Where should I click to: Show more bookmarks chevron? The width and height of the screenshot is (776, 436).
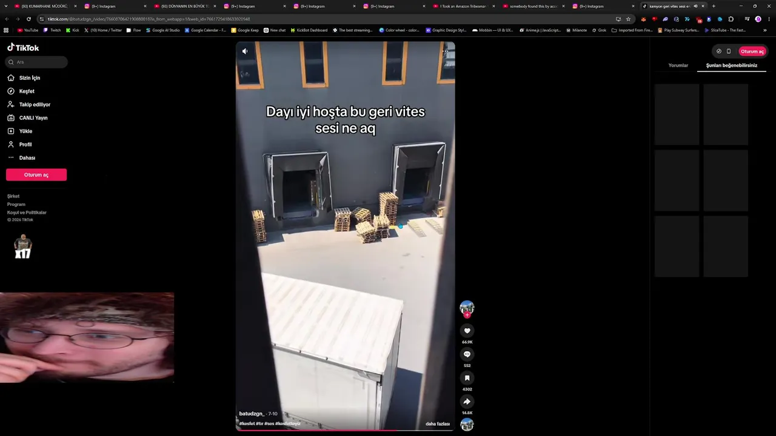(764, 30)
